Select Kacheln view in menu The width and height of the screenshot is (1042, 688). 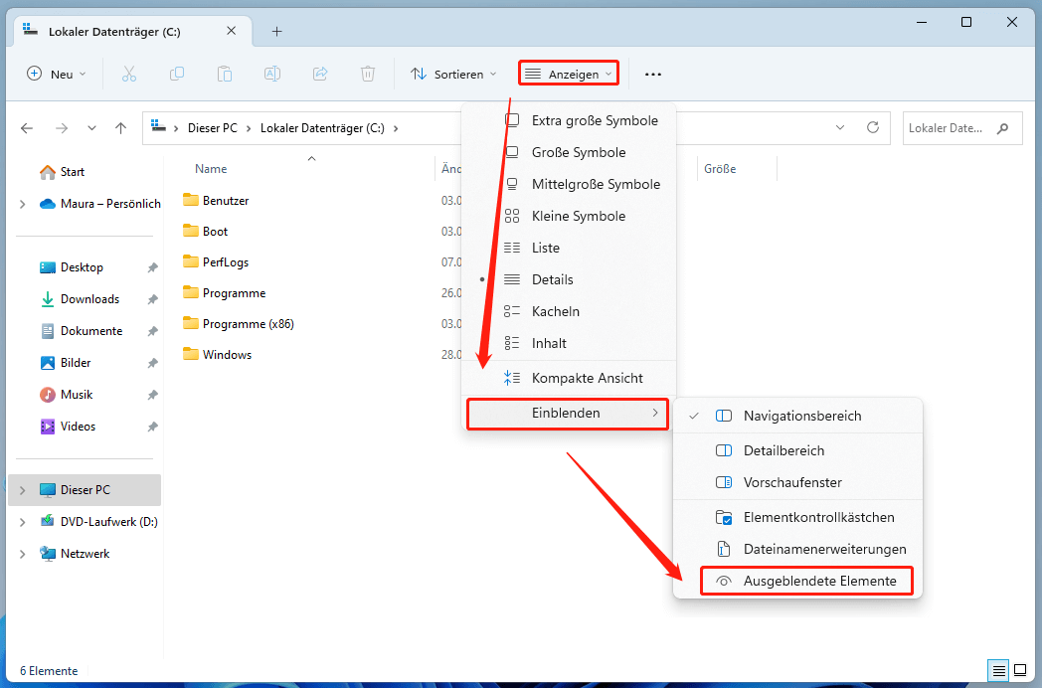click(555, 311)
